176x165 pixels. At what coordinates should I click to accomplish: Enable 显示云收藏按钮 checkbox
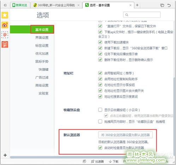click(100, 110)
